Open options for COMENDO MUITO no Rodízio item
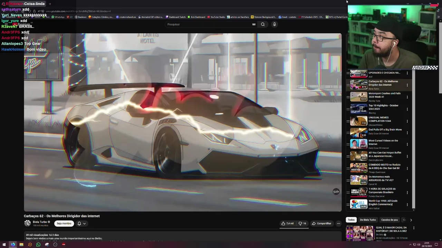Viewport: 442px width, 248px height. click(407, 168)
